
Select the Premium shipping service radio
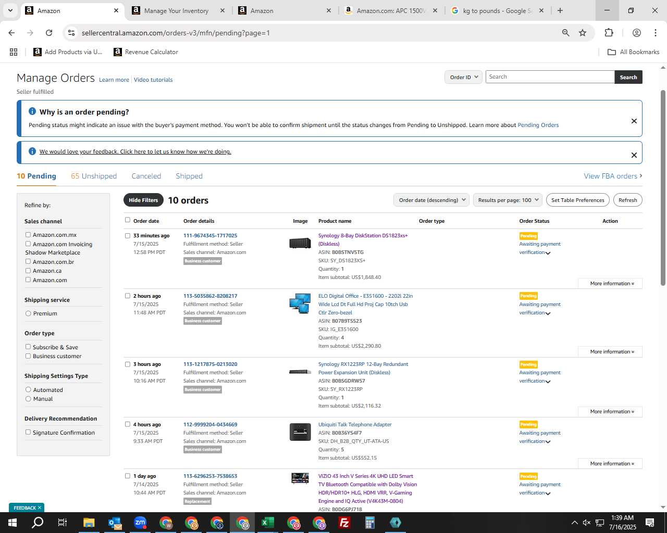[x=28, y=313]
